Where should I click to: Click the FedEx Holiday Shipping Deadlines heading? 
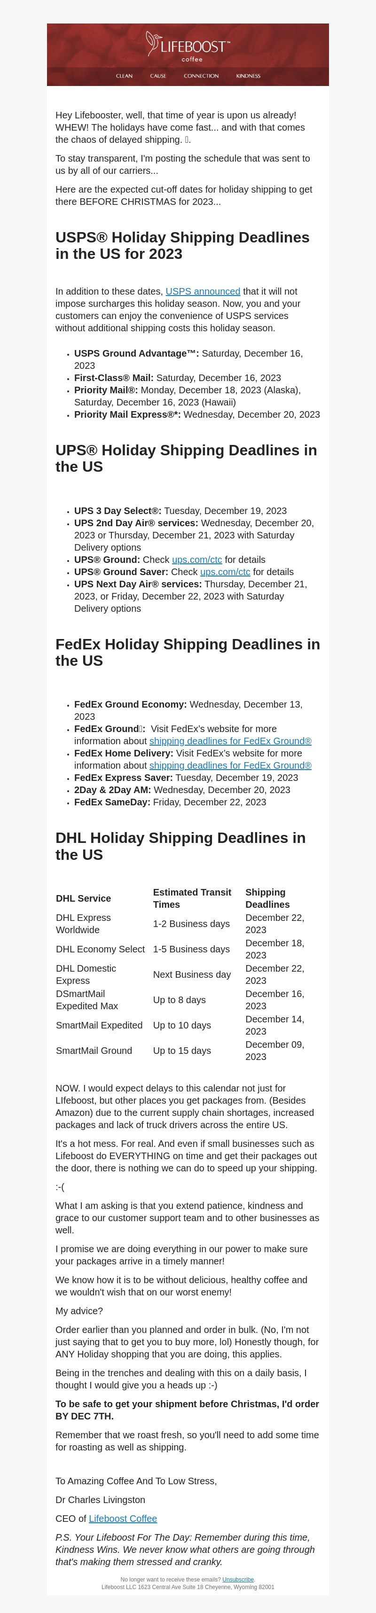188,653
